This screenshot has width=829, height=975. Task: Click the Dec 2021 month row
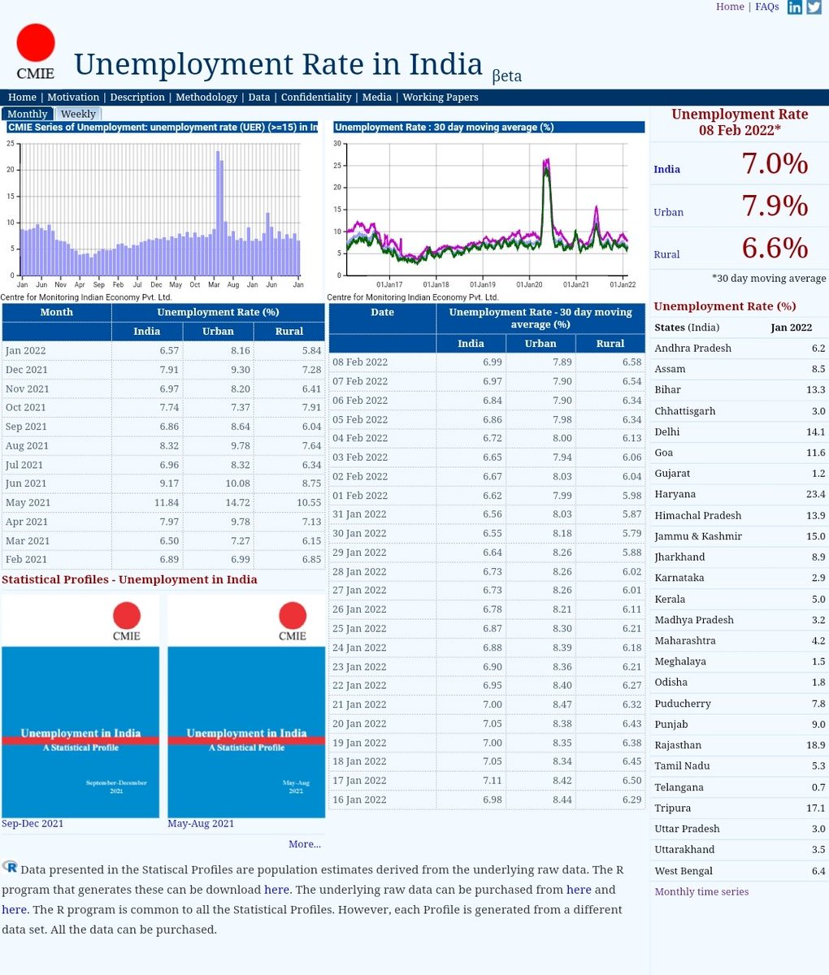pos(163,370)
